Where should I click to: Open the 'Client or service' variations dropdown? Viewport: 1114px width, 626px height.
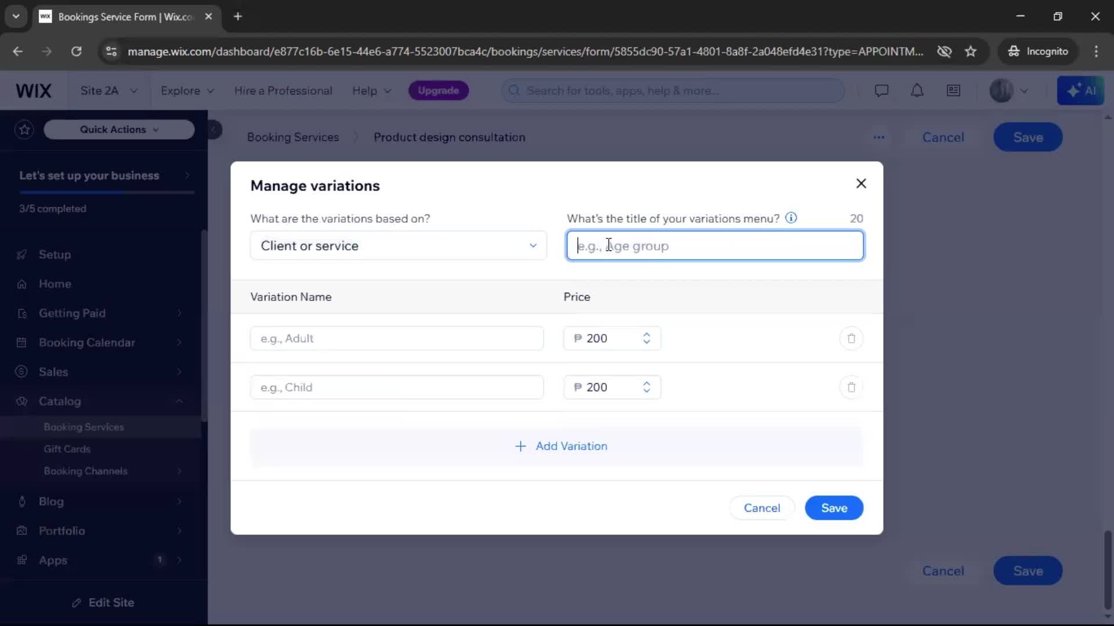click(x=399, y=246)
